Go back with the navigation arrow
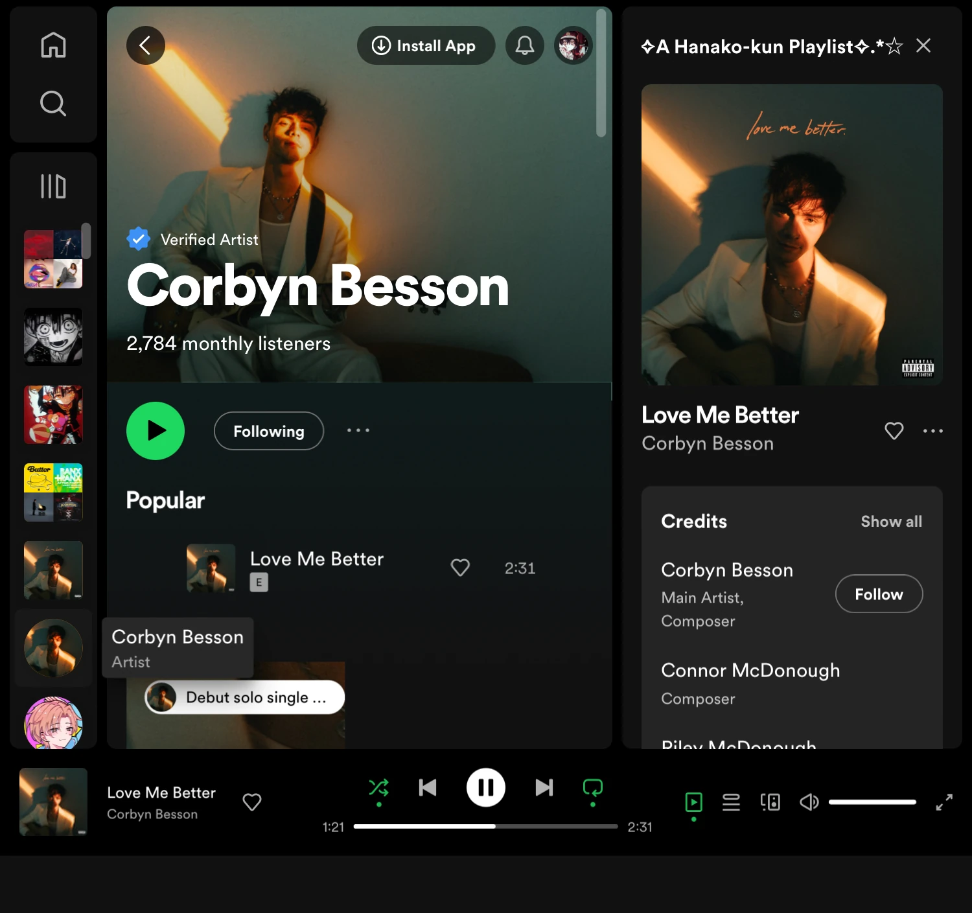The image size is (972, 913). pyautogui.click(x=145, y=45)
